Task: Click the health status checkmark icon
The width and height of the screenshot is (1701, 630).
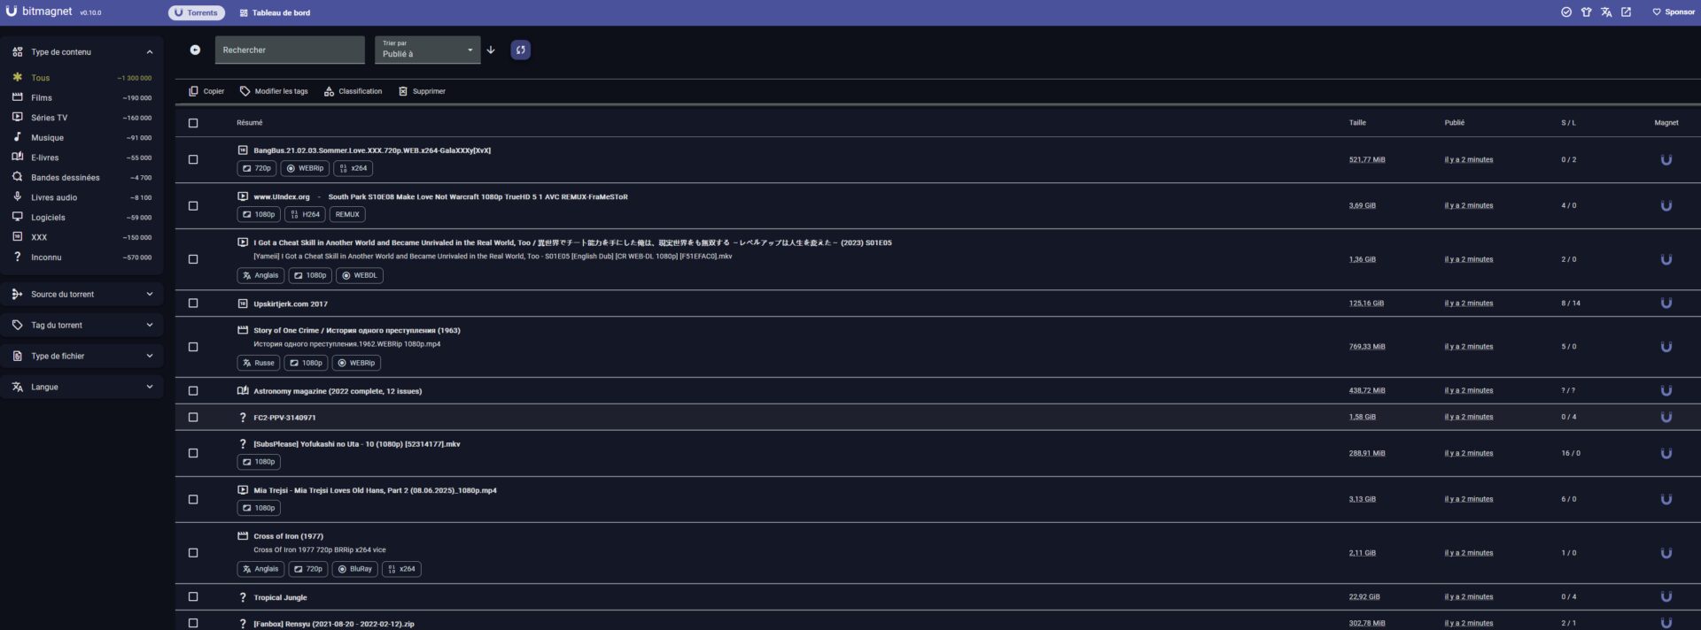Action: 1565,12
